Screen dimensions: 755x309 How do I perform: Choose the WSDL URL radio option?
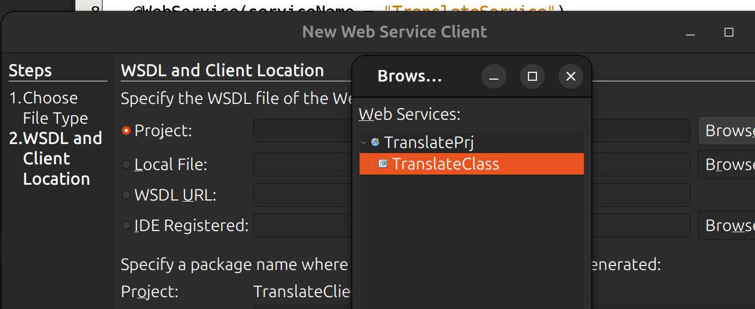pyautogui.click(x=126, y=195)
